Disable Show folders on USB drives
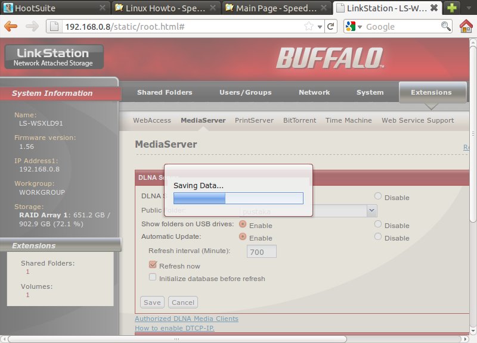The image size is (477, 343). coord(378,224)
